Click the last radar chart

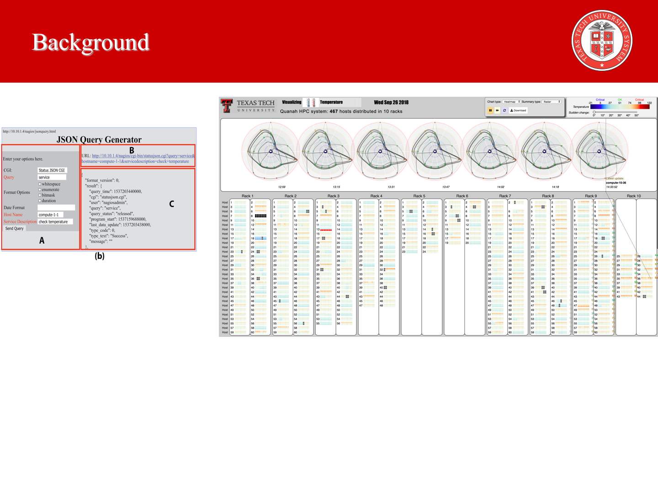600,152
